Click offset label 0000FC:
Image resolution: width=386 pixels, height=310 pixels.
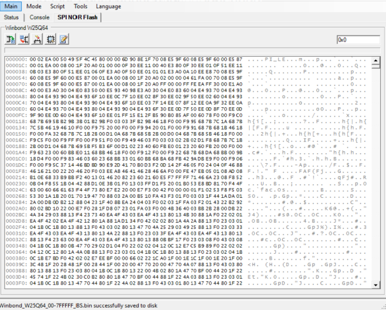[x=17, y=115]
